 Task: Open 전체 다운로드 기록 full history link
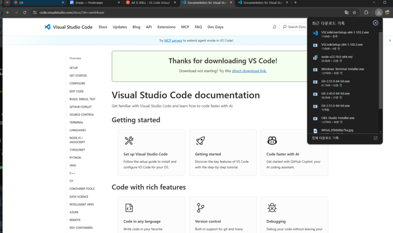pos(325,138)
